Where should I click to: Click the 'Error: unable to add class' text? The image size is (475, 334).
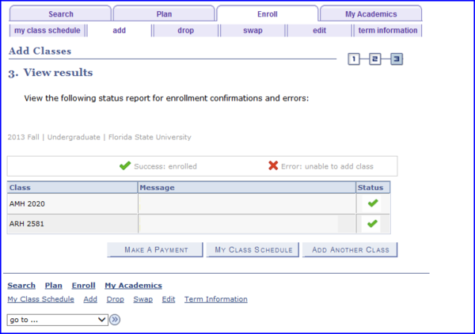point(327,166)
